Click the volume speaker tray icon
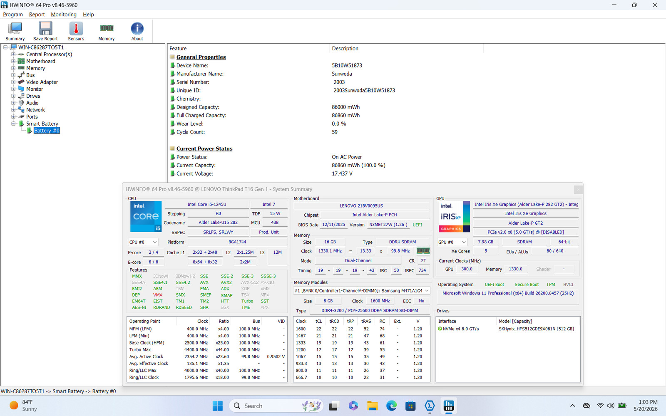 (611, 406)
